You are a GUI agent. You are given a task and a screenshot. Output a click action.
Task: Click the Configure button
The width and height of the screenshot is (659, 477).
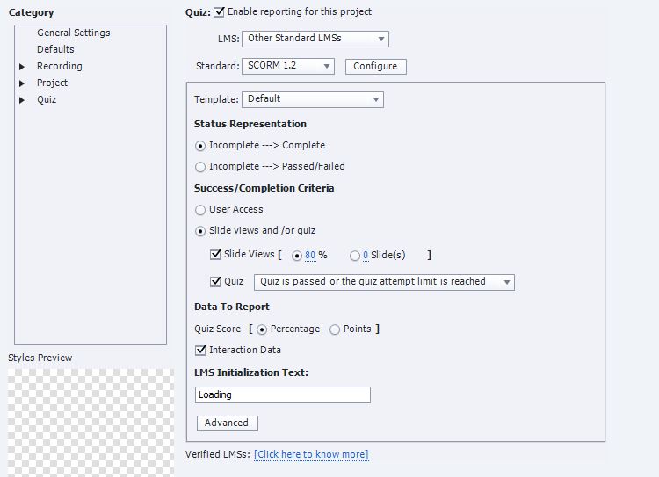pos(375,66)
